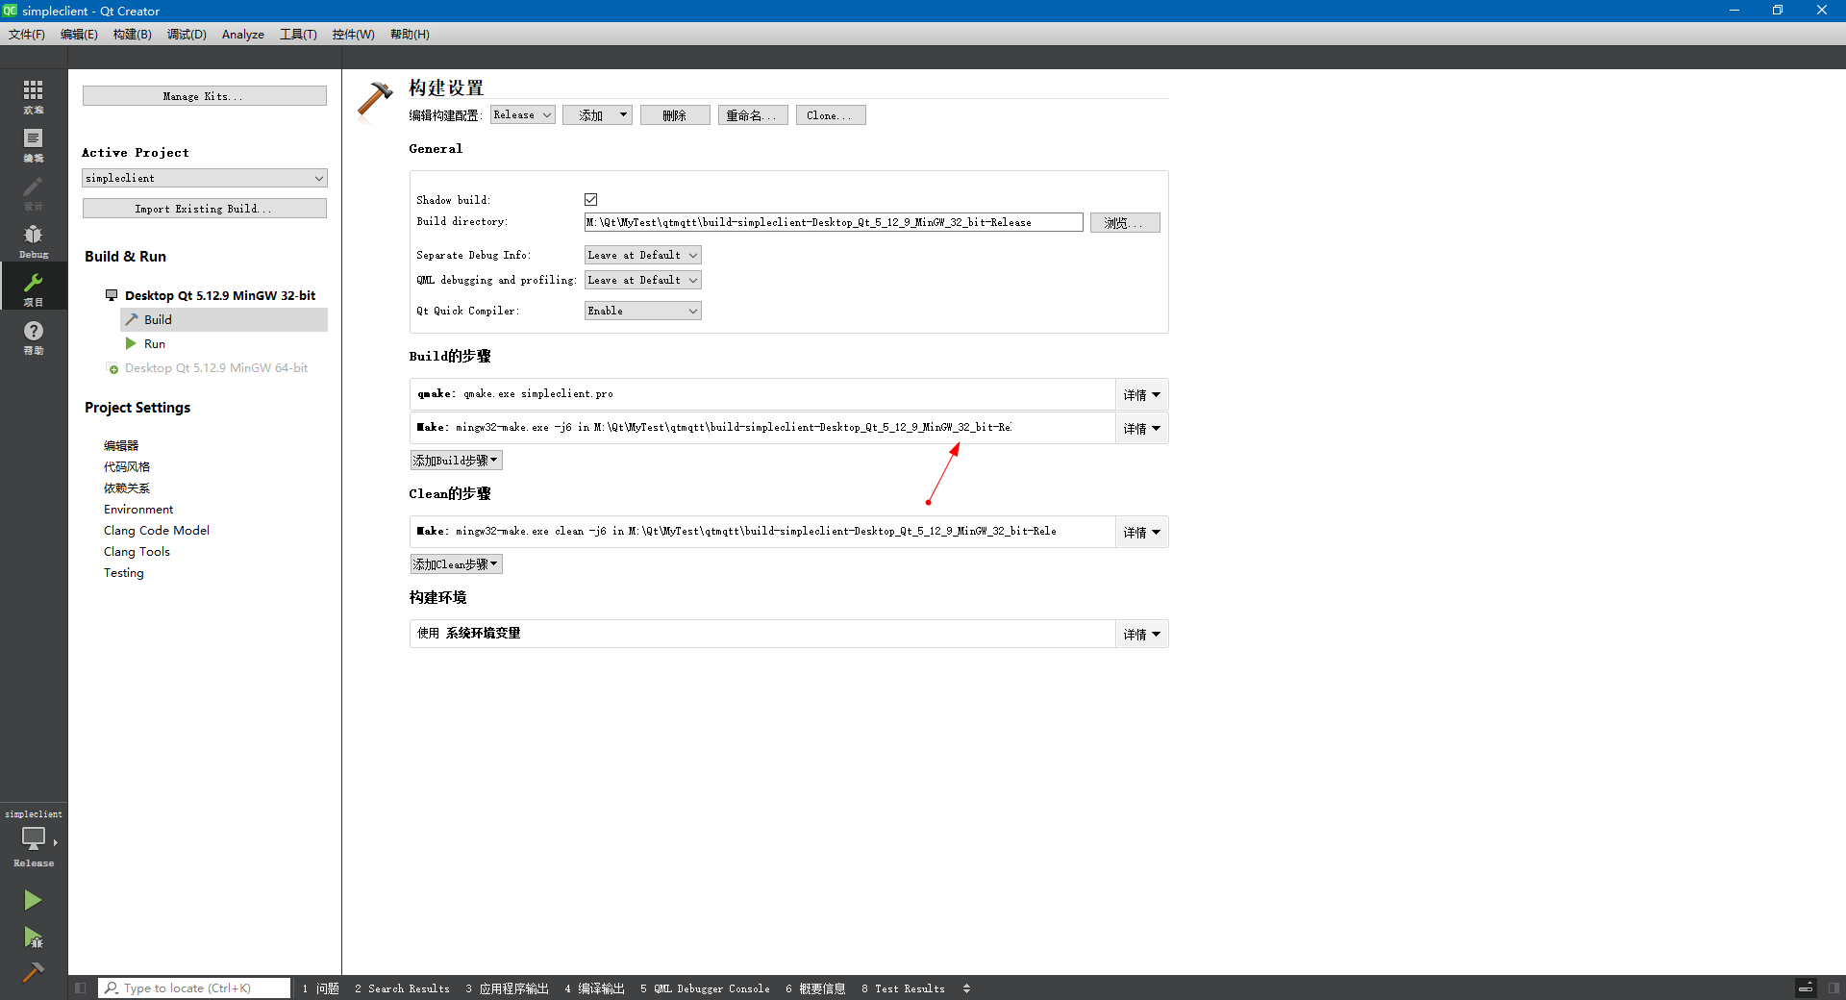This screenshot has height=1000, width=1846.
Task: Open the 帮助 (Help) mode
Action: click(34, 334)
